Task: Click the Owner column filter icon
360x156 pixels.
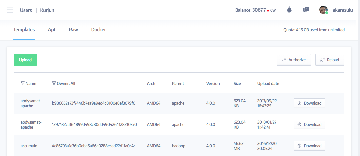Action: [54, 83]
